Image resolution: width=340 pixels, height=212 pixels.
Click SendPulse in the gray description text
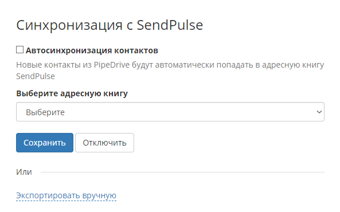point(36,76)
